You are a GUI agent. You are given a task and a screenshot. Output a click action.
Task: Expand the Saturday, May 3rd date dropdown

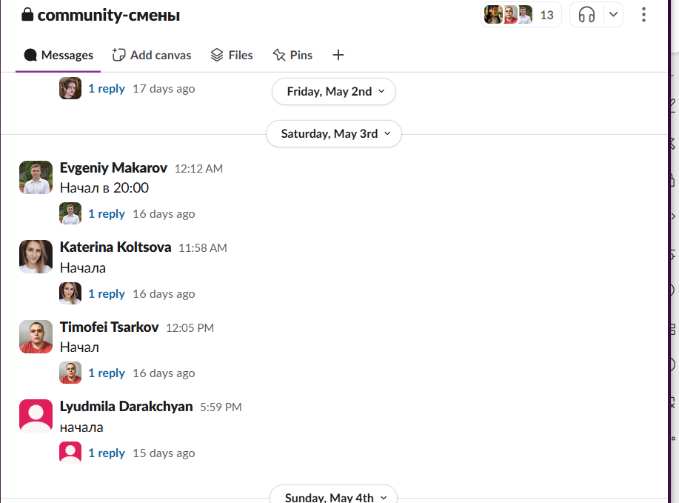tap(334, 134)
